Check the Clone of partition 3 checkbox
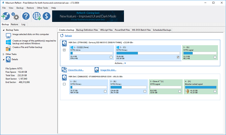Image resolution: width=226 pixels, height=135 pixels. [180, 91]
